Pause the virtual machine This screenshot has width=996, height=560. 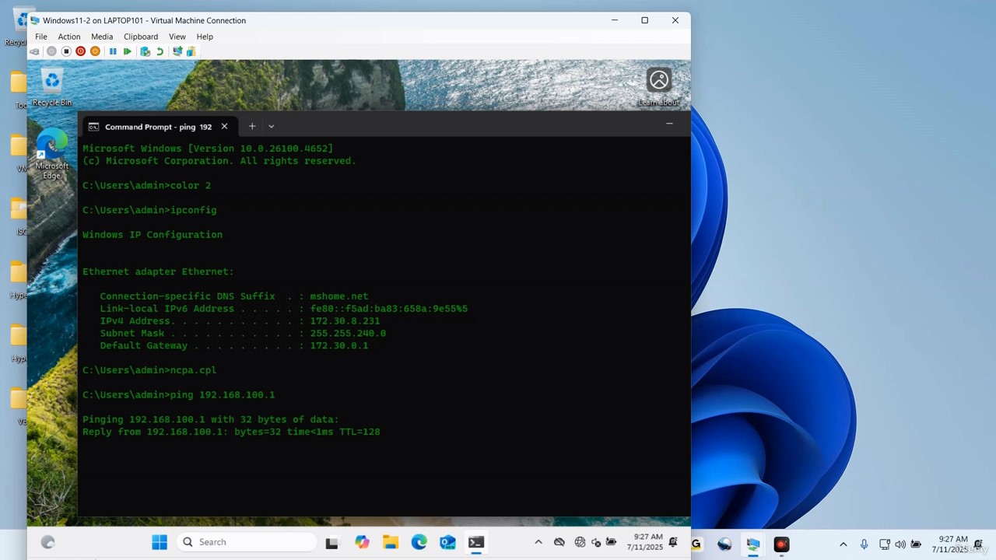click(x=113, y=51)
